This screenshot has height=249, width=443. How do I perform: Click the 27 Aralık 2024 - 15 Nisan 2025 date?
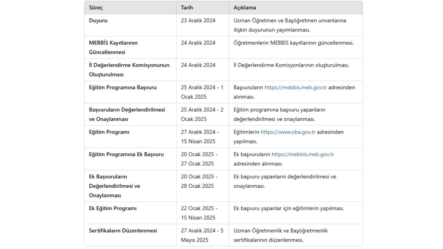click(x=200, y=137)
